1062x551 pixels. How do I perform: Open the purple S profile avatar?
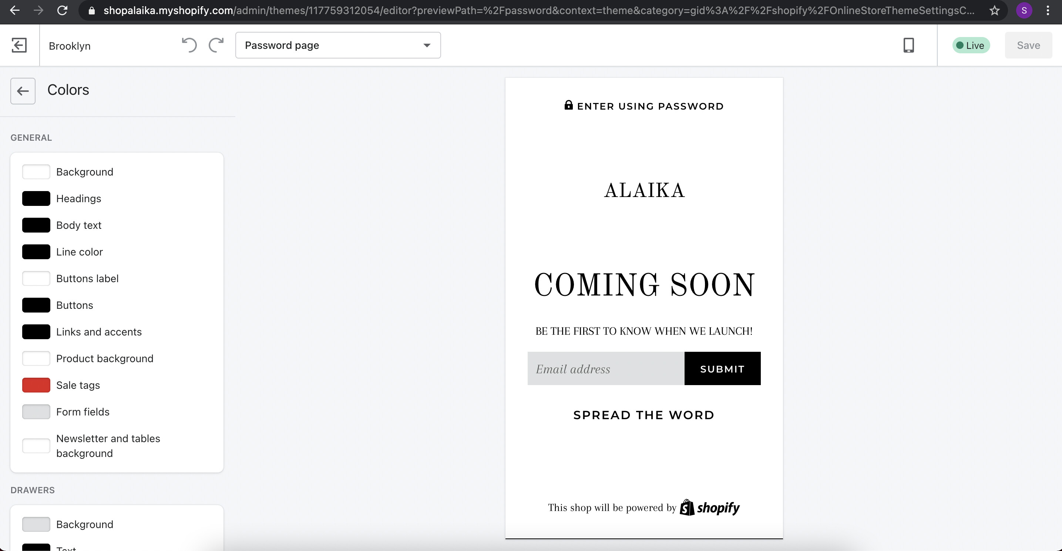(x=1024, y=11)
